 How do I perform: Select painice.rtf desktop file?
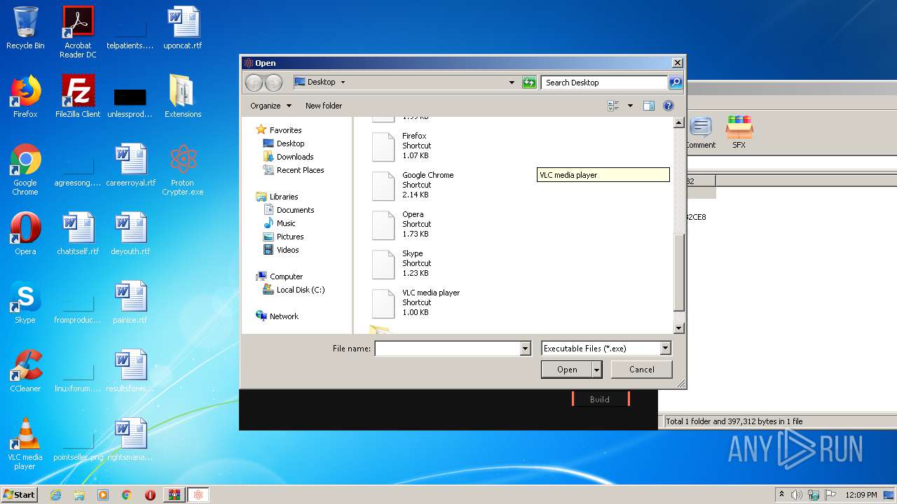130,302
